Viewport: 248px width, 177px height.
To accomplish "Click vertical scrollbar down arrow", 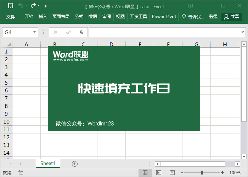I will [x=244, y=157].
